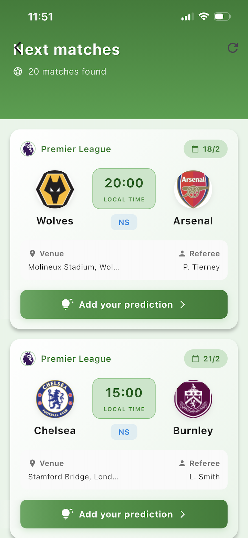Tap the Arsenal club crest

[193, 189]
